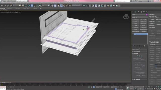The image size is (161, 90).
Task: Click the Attach button
Action: click(152, 23)
